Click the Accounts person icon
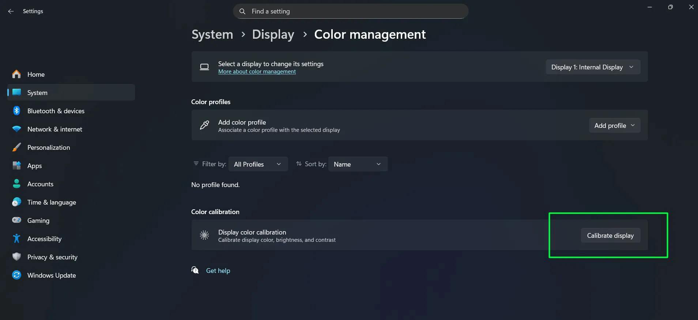 tap(16, 184)
